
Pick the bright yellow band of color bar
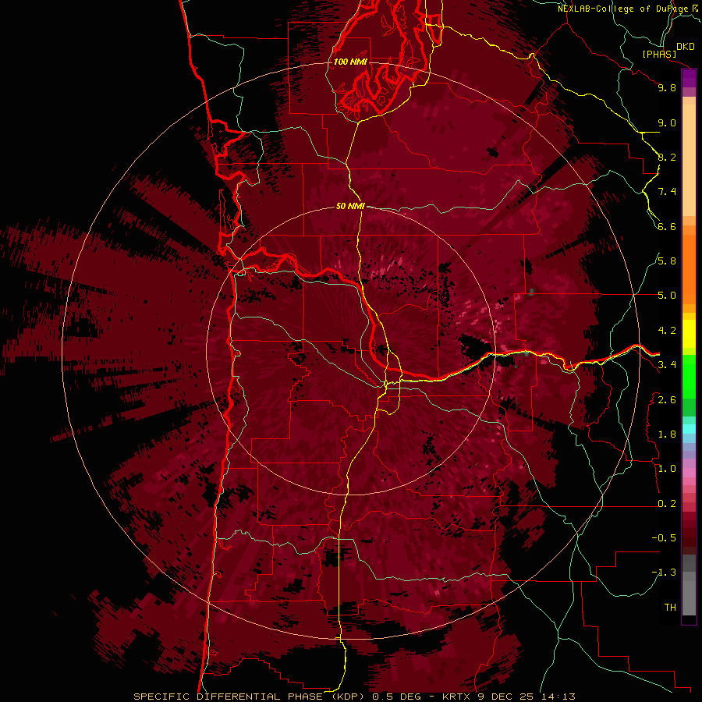689,334
